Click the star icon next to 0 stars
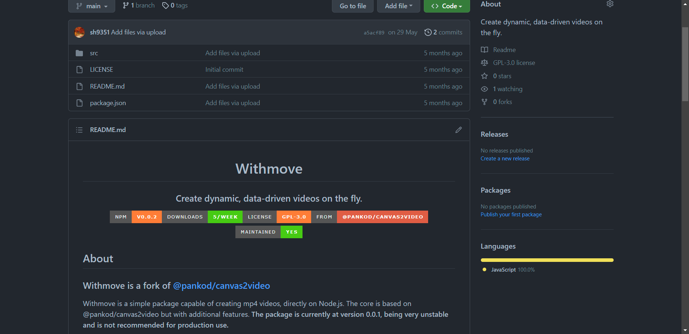This screenshot has width=689, height=334. point(484,76)
